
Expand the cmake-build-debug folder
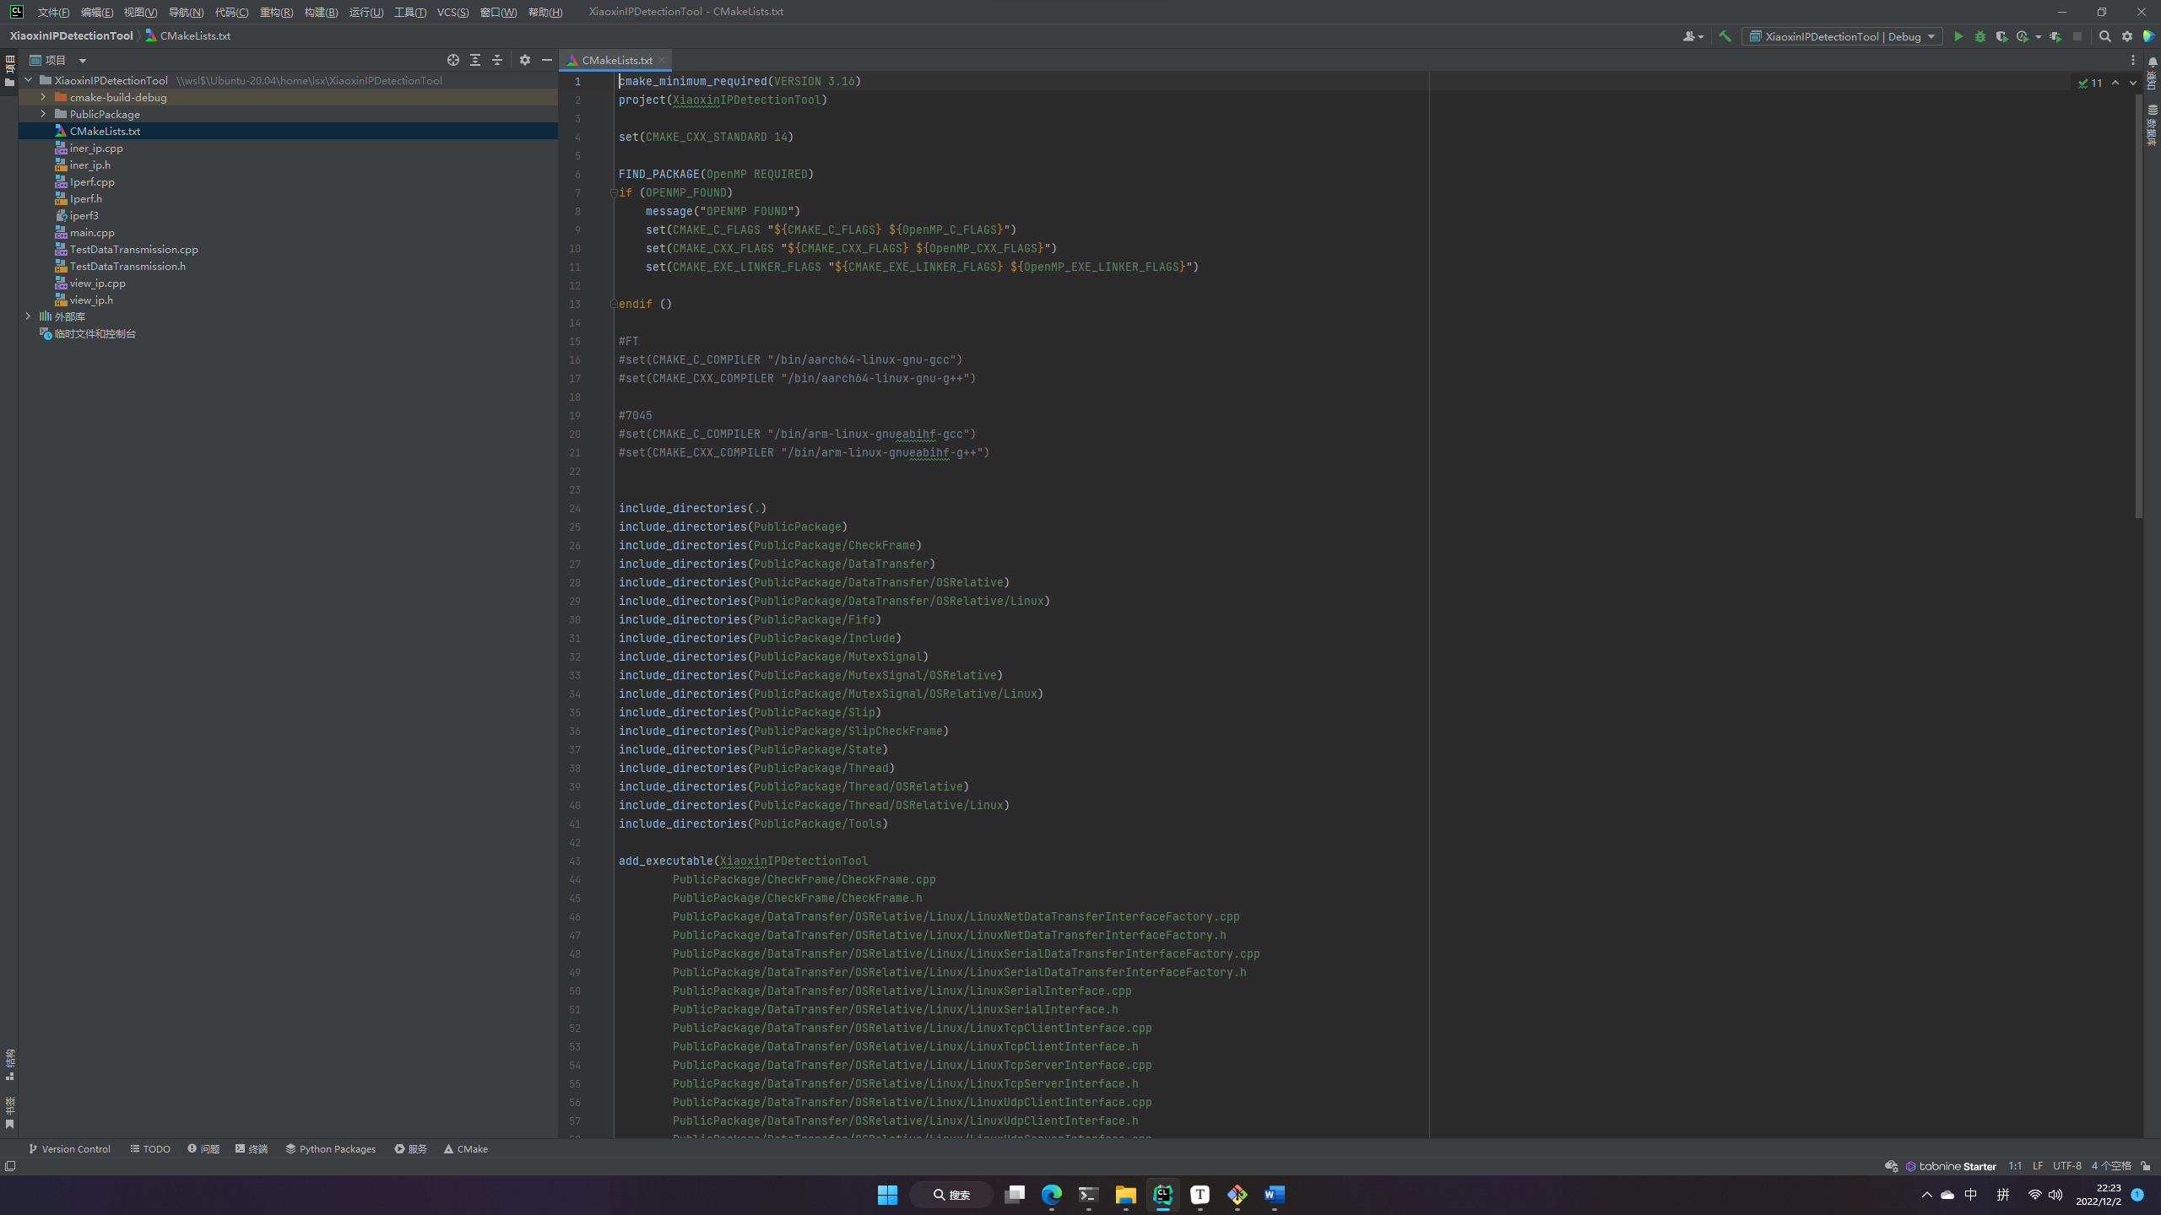coord(43,97)
